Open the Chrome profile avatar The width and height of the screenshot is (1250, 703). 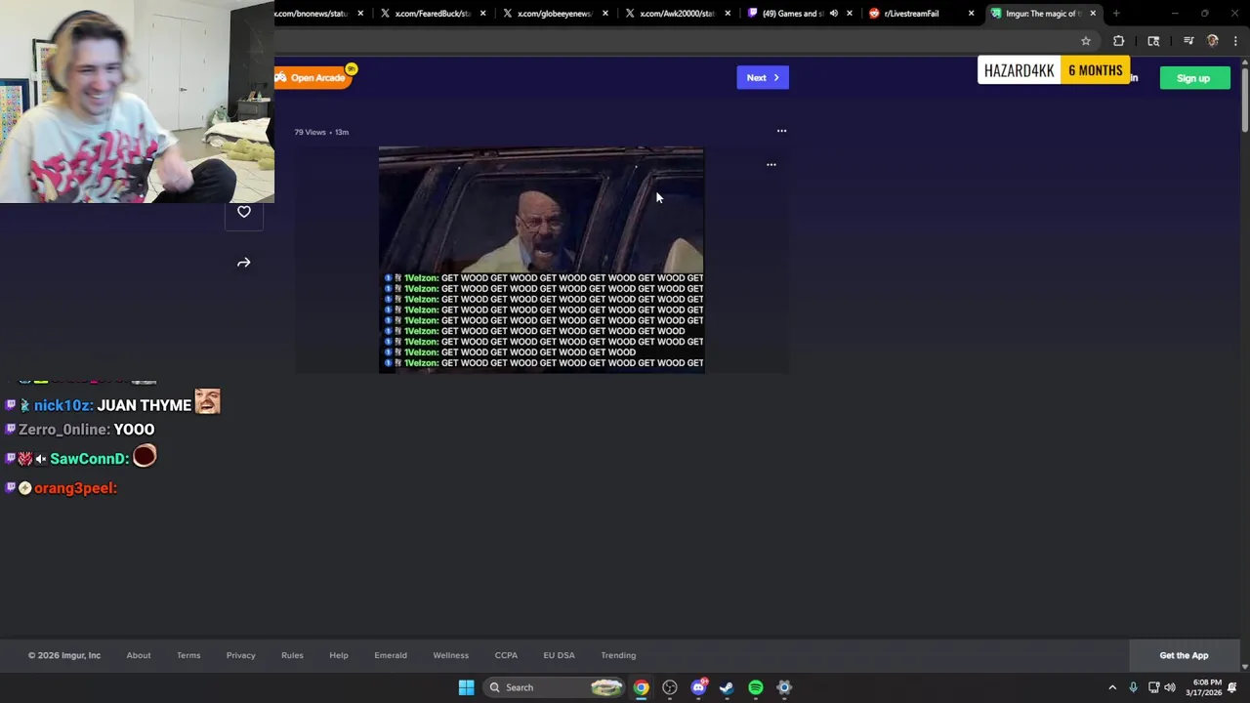pos(1213,41)
